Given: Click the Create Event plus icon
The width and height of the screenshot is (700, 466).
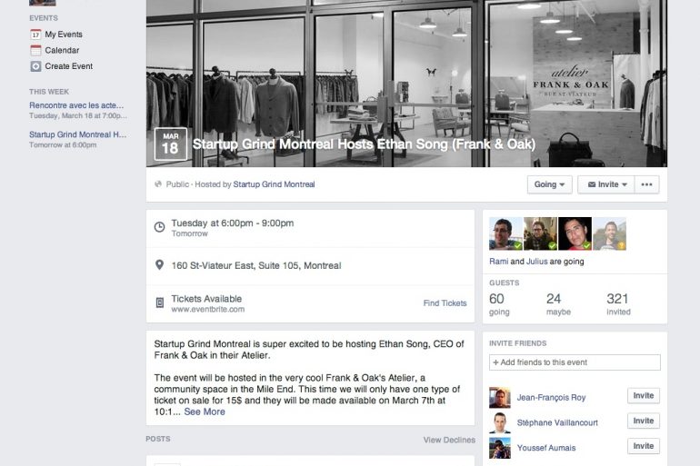Looking at the screenshot, I should [x=35, y=66].
